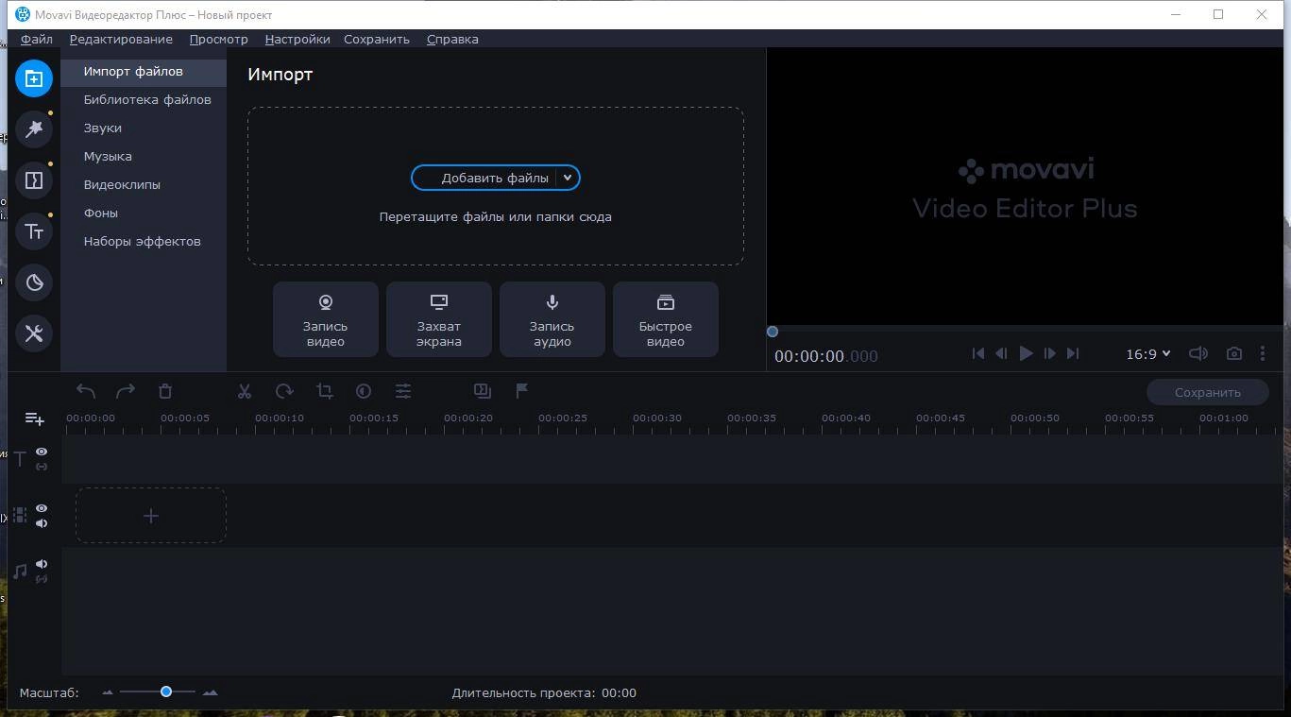Select the Split scissors tool
Image resolution: width=1291 pixels, height=717 pixels.
245,391
